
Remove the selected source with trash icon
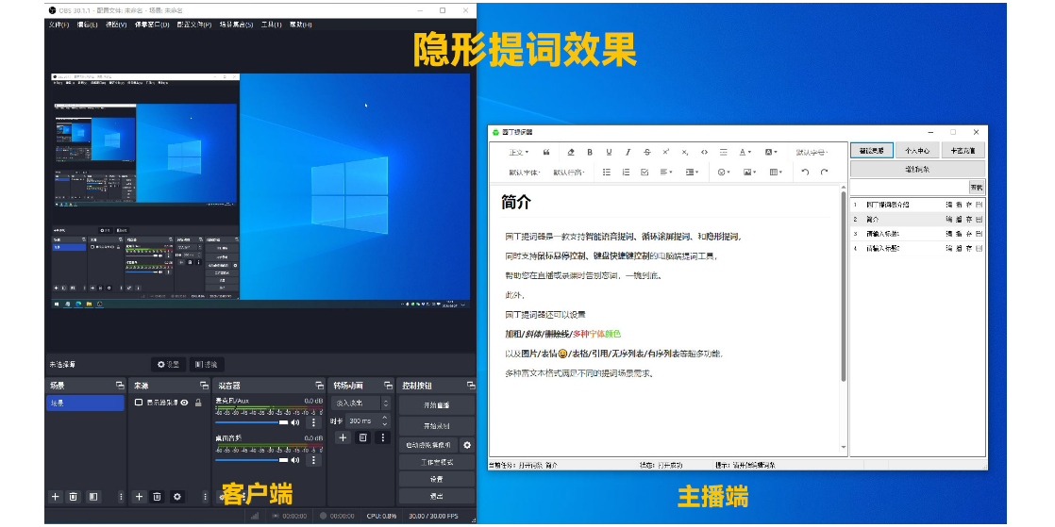tap(158, 496)
